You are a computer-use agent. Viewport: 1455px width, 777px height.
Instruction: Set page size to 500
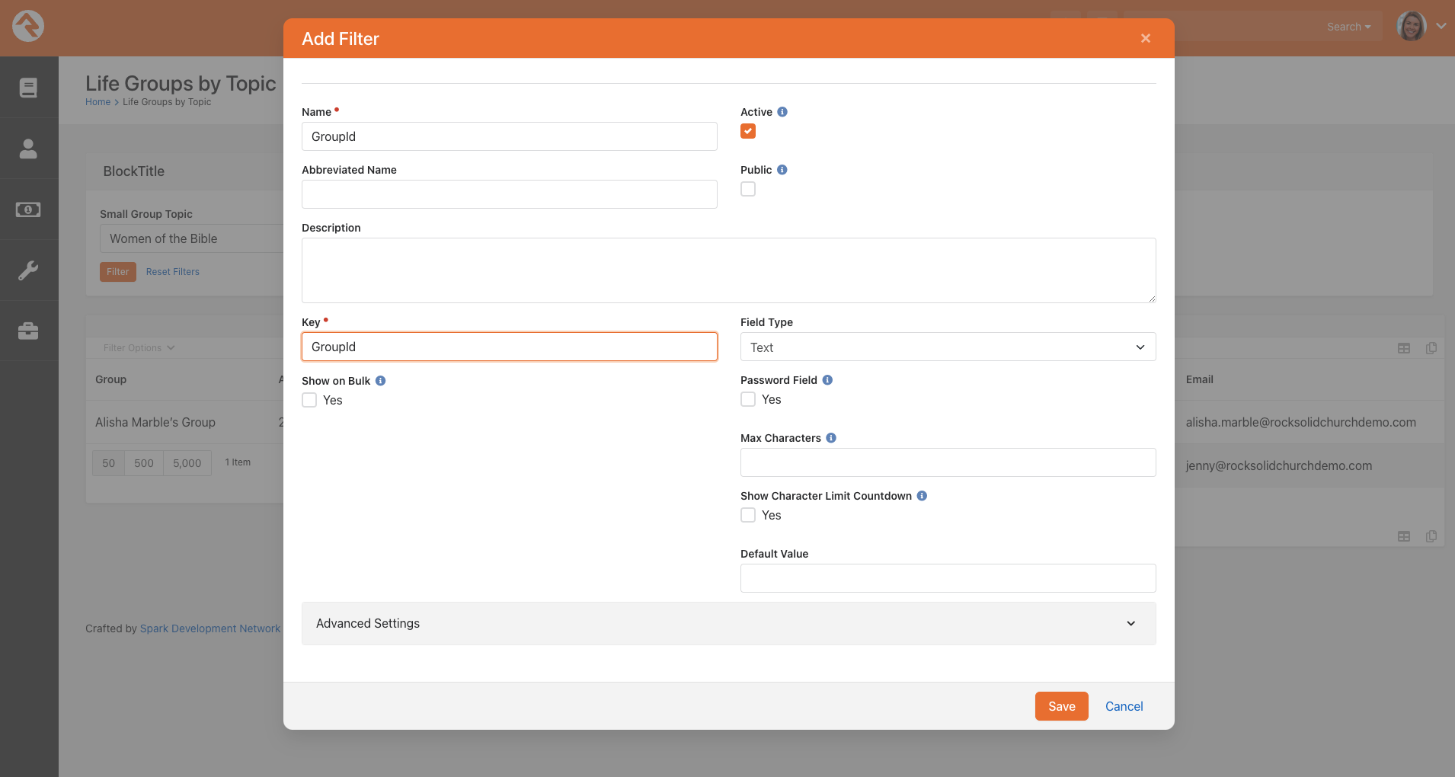(x=144, y=463)
